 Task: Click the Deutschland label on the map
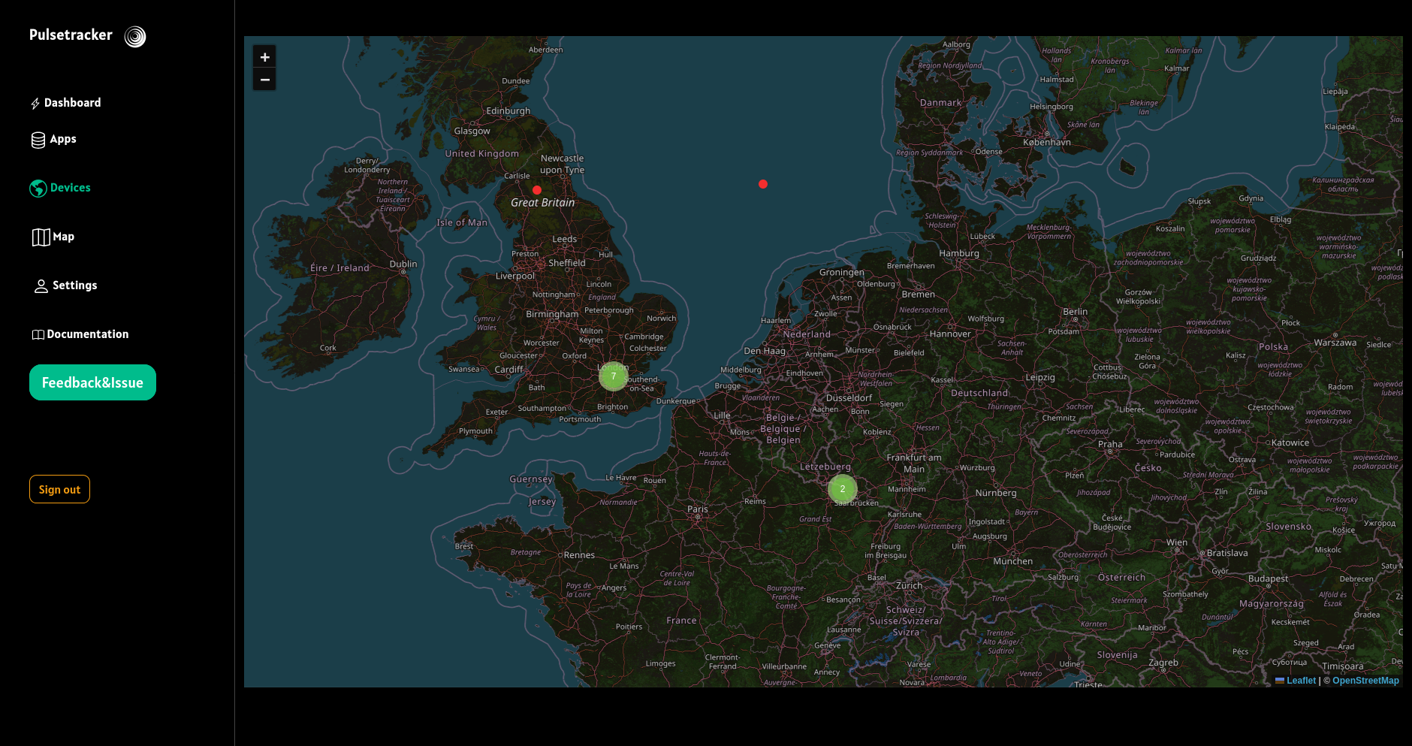tap(979, 393)
